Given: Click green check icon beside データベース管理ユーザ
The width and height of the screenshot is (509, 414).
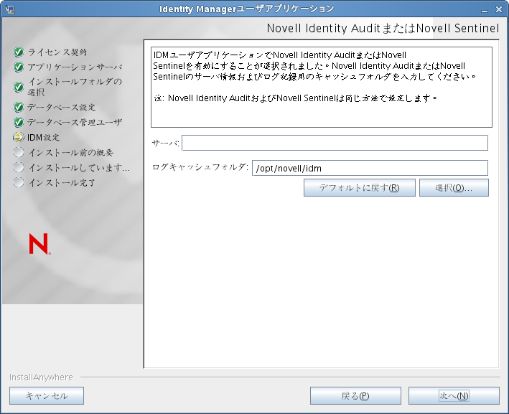Looking at the screenshot, I should [19, 122].
